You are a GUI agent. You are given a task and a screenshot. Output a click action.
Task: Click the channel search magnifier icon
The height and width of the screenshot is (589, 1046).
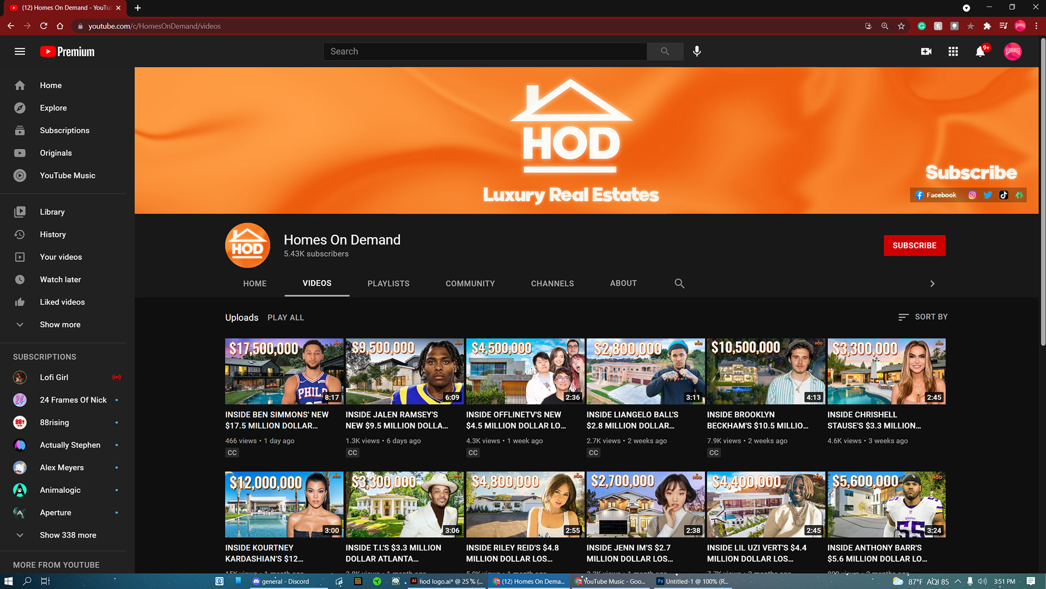point(679,283)
